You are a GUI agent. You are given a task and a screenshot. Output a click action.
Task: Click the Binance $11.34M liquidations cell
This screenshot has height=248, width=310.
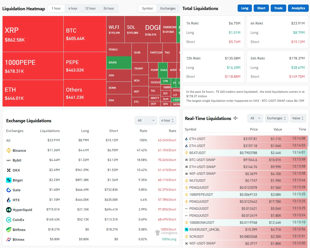(54, 150)
